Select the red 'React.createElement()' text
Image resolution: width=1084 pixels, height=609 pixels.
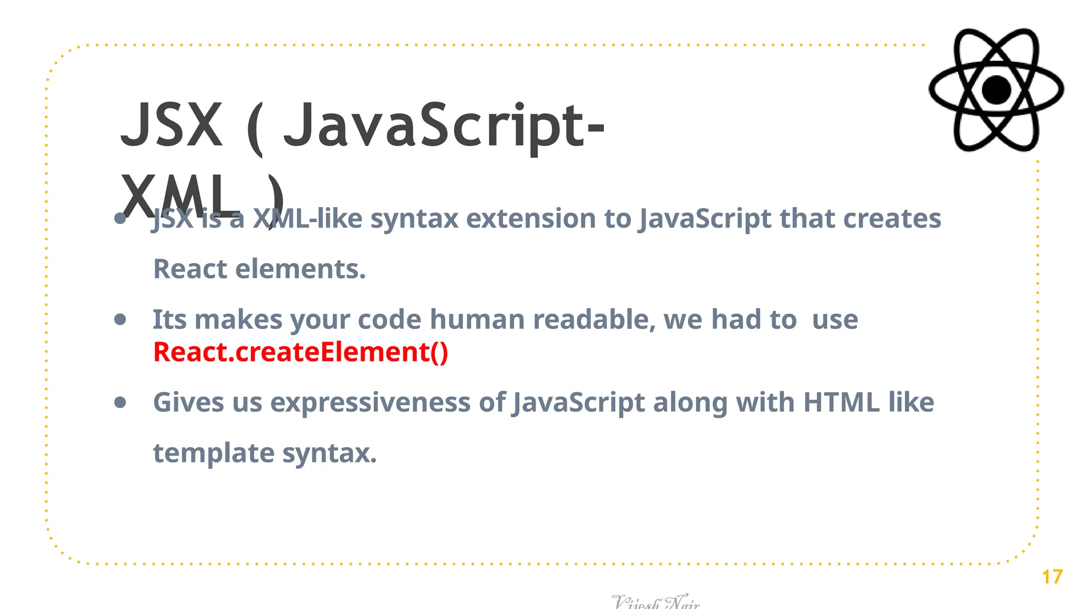(301, 352)
